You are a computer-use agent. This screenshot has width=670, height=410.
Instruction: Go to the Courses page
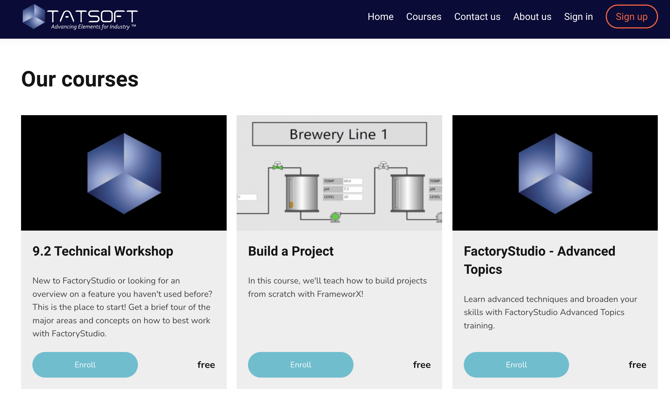pyautogui.click(x=423, y=17)
